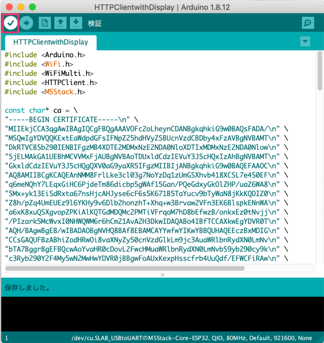Select the HTTPClientwithDisplay tab
The width and height of the screenshot is (324, 343).
[x=51, y=42]
